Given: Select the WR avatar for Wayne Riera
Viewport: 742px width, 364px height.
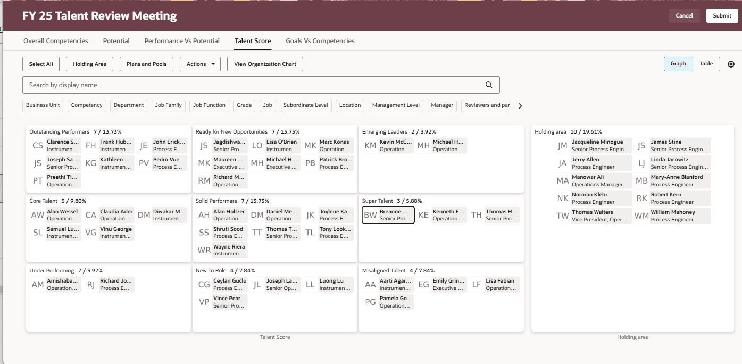Looking at the screenshot, I should (x=204, y=251).
